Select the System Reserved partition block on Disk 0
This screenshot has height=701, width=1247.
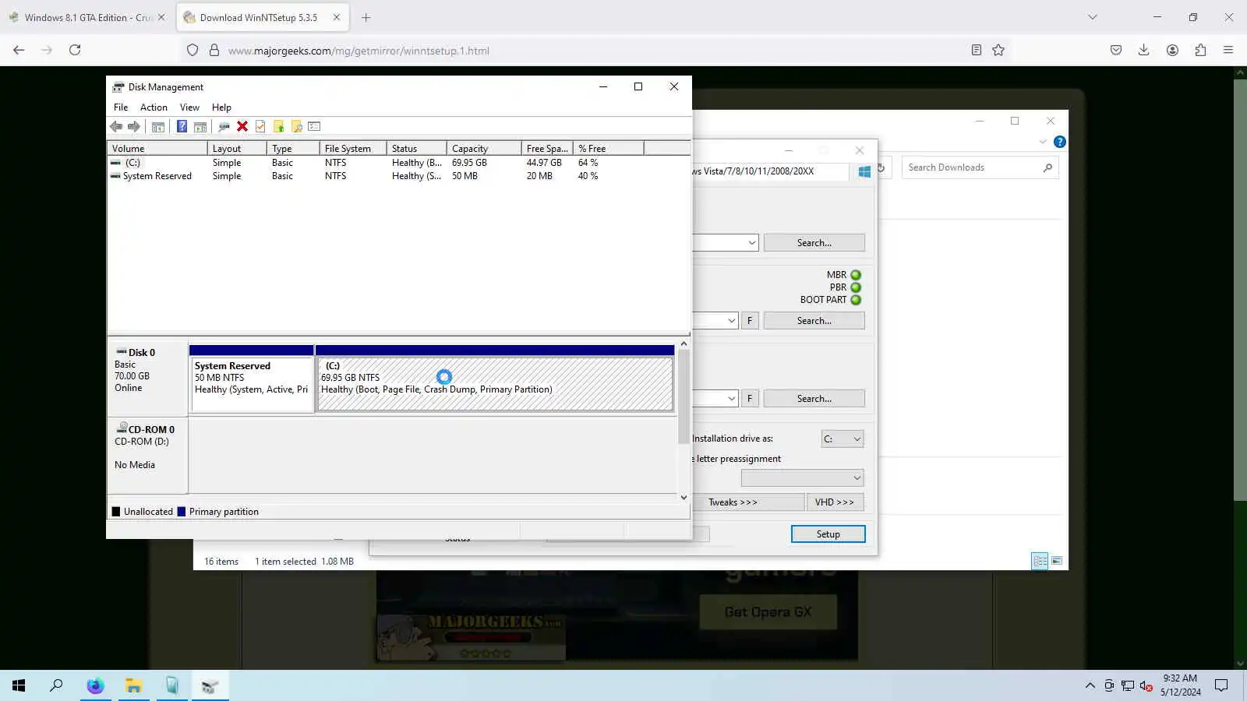(251, 383)
